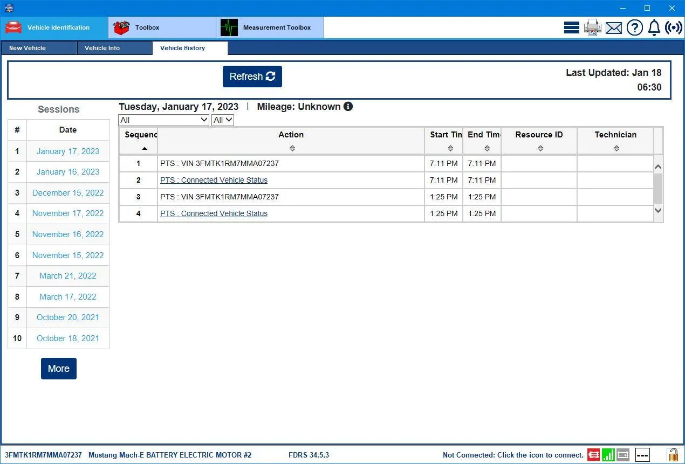Click the Refresh button
Screen dimensions: 685x464
(252, 77)
